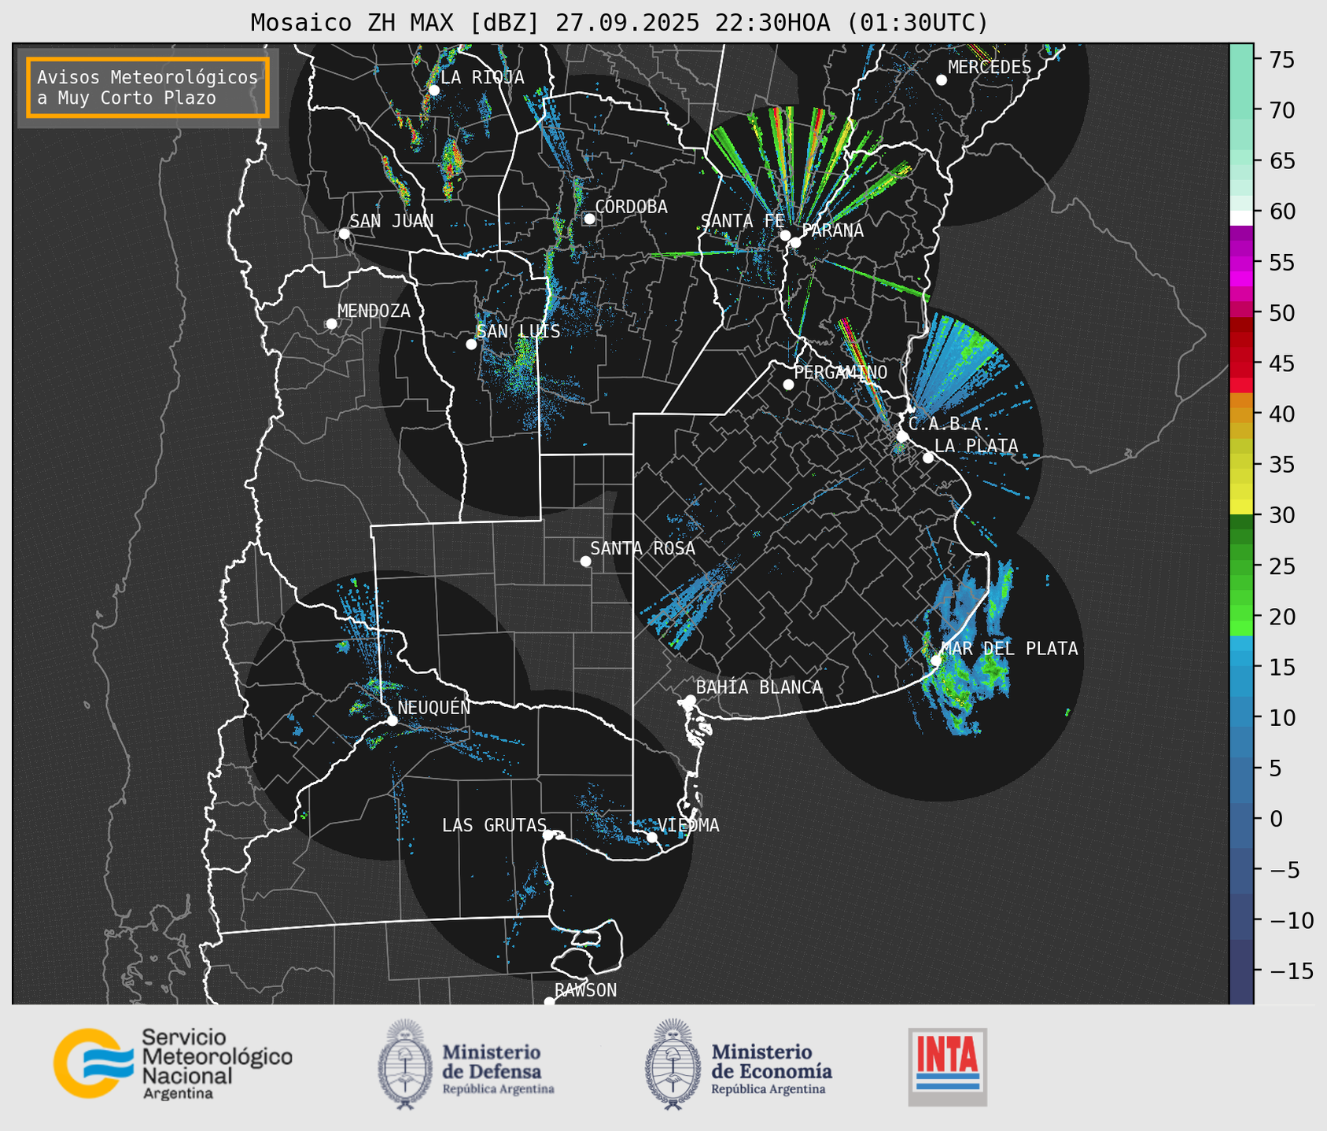Click the SAN JUAN city label
1327x1131 pixels.
[x=391, y=221]
